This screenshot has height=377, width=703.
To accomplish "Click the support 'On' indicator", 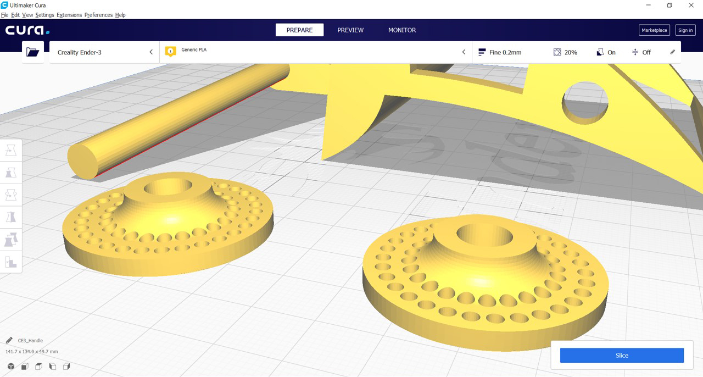I will [606, 52].
